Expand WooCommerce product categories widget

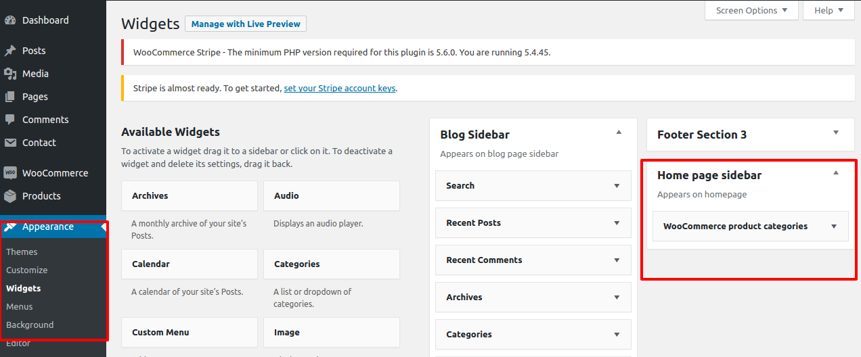834,227
